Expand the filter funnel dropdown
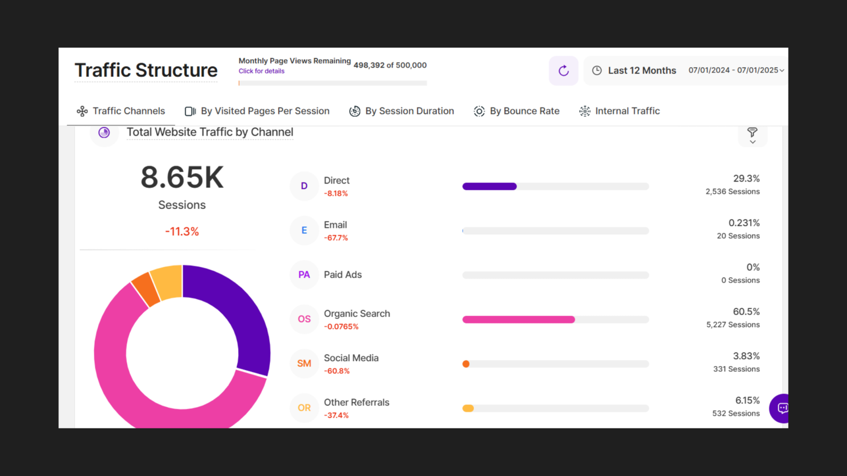 click(752, 135)
